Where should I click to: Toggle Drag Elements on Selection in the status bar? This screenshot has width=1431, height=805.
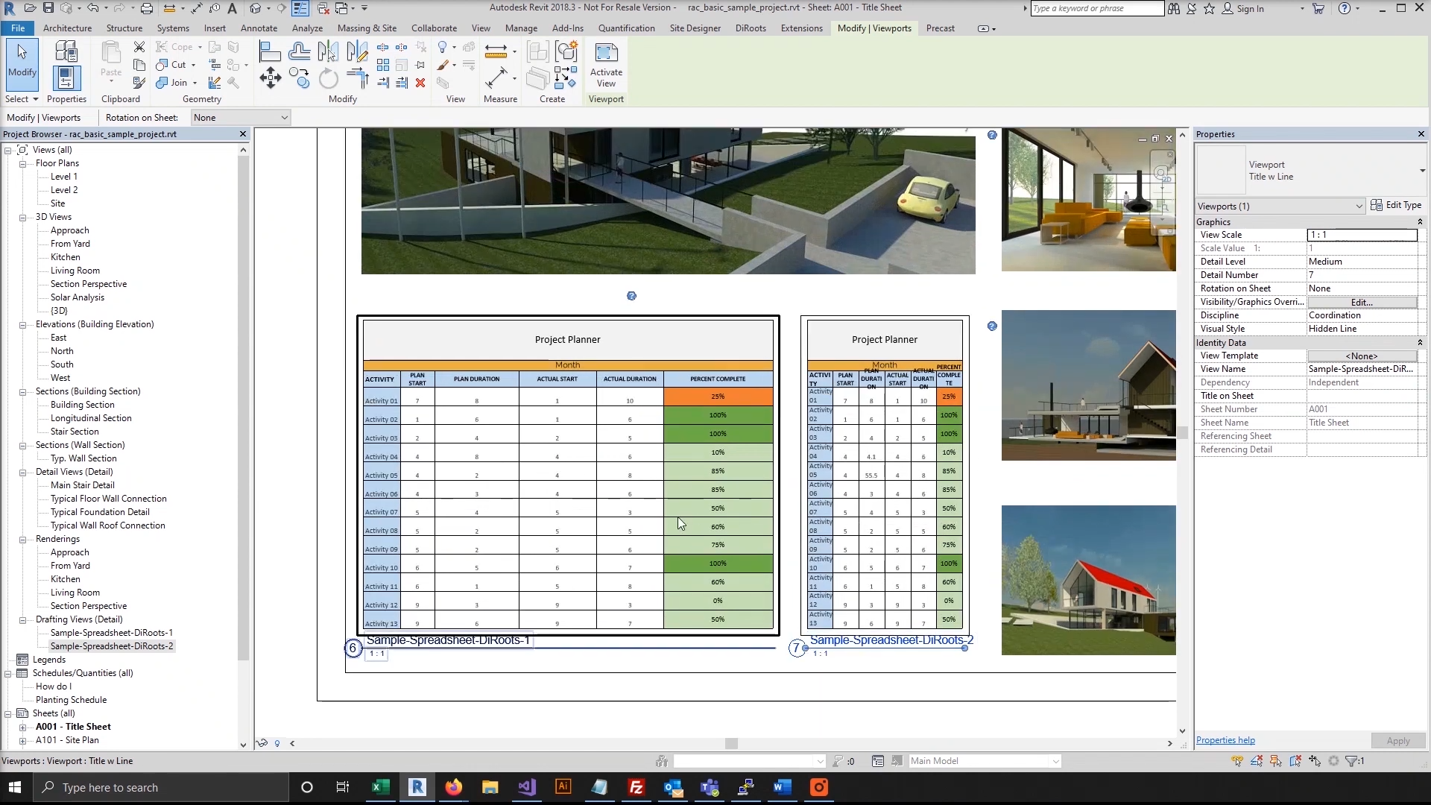coord(1315,761)
